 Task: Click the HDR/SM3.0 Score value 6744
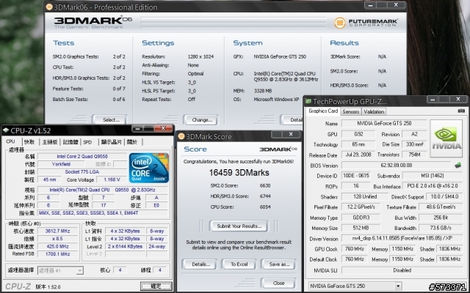point(265,196)
